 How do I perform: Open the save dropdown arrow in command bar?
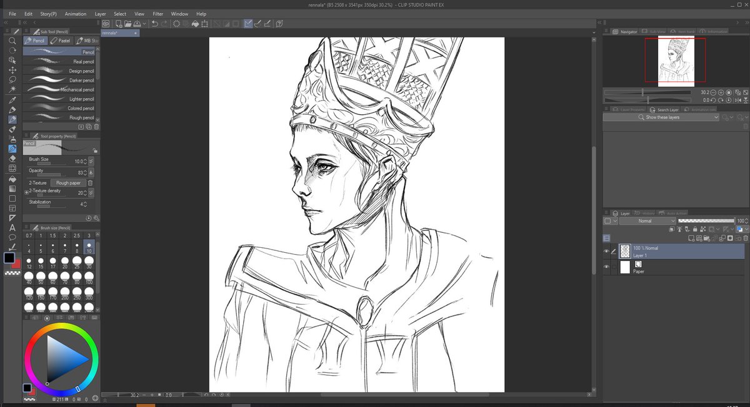click(x=145, y=24)
